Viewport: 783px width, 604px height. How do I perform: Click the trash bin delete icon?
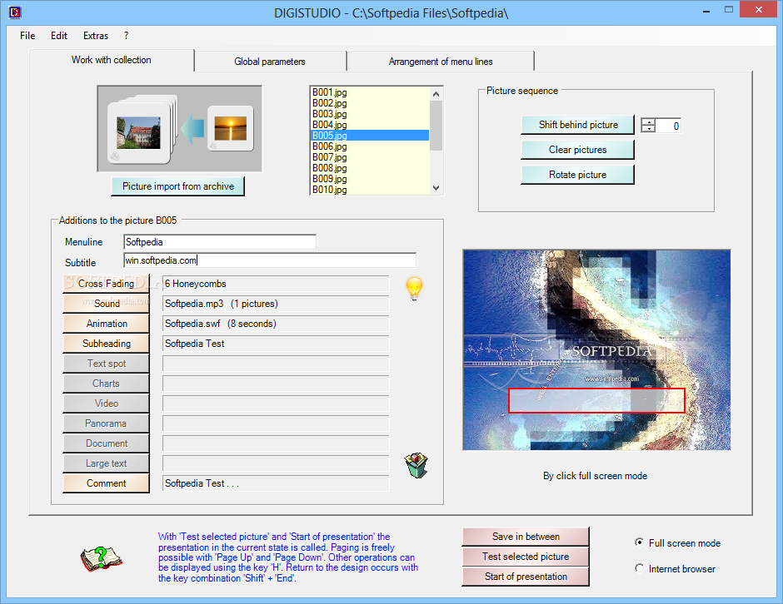pos(416,465)
